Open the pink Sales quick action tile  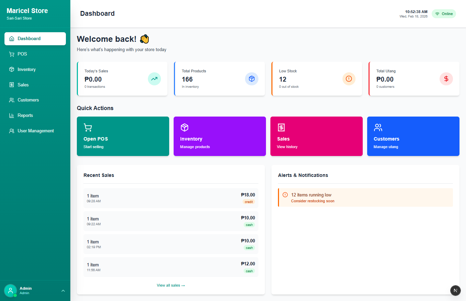[316, 136]
